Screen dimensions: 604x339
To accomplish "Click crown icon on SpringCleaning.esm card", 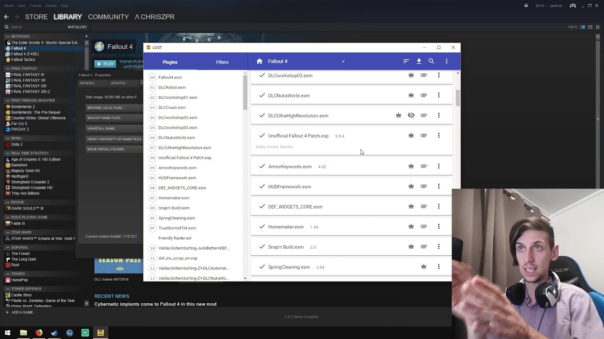I will click(x=424, y=266).
